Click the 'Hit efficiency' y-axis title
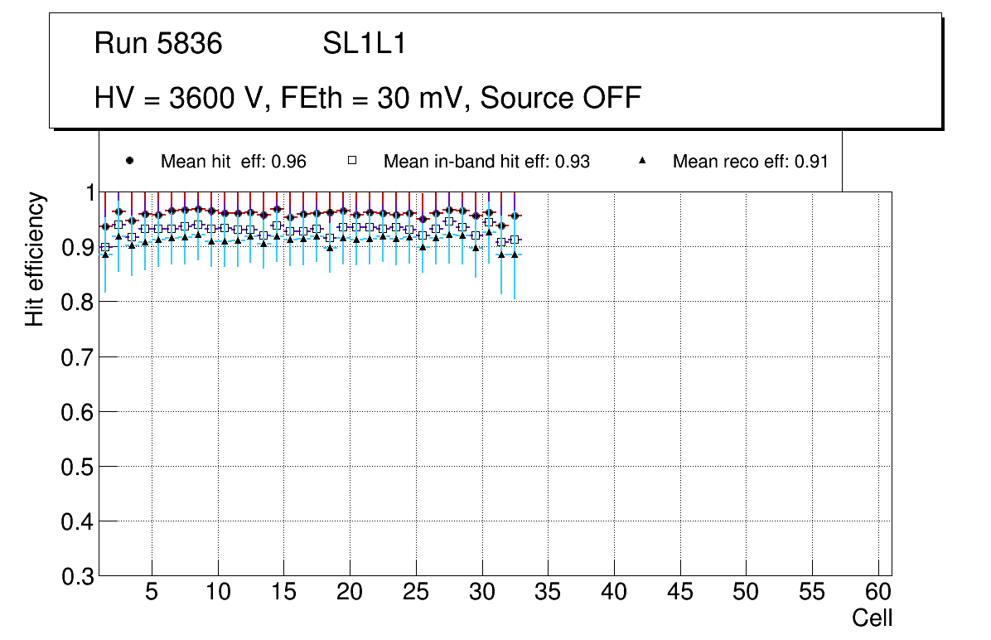 click(x=35, y=259)
